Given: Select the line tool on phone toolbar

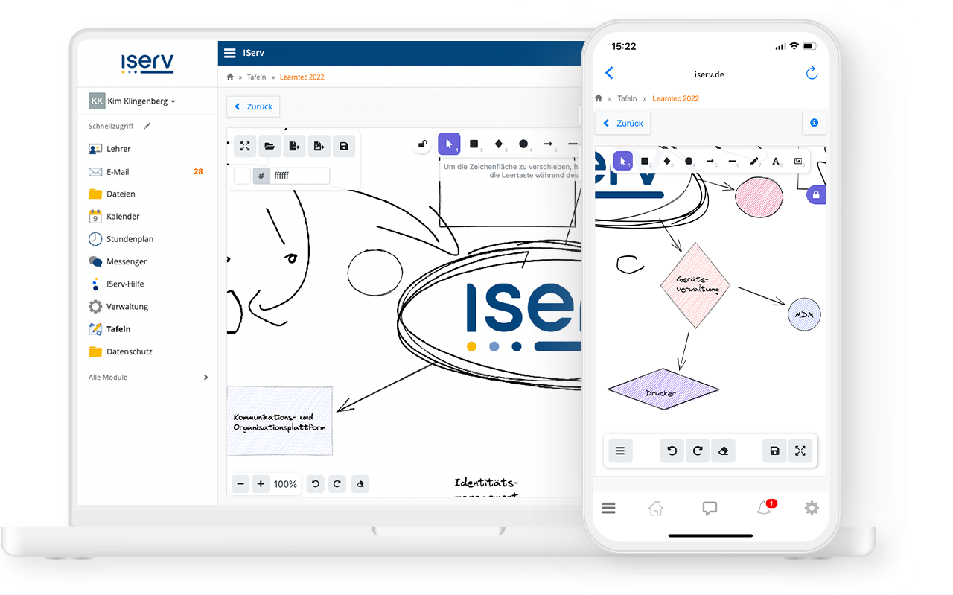Looking at the screenshot, I should coord(733,161).
